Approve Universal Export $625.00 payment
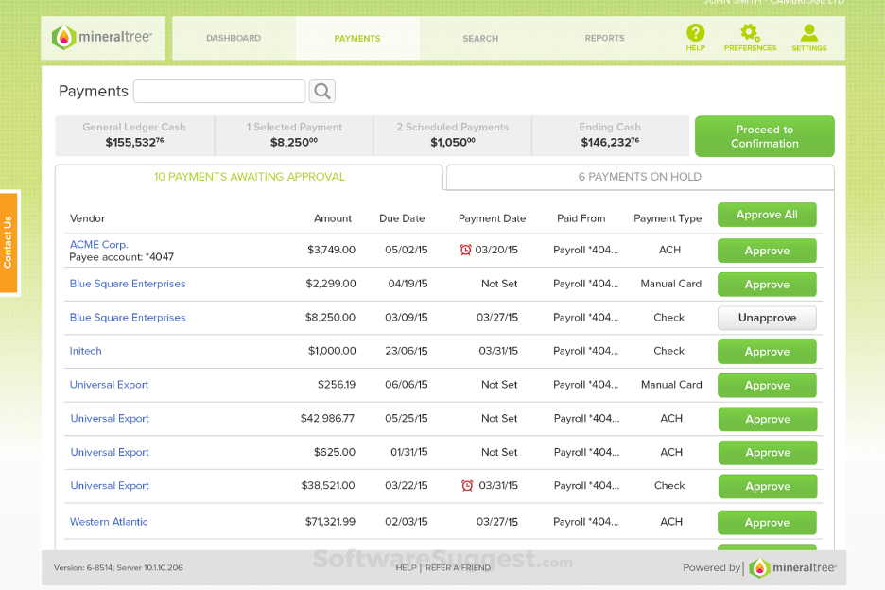This screenshot has height=590, width=885. point(767,453)
